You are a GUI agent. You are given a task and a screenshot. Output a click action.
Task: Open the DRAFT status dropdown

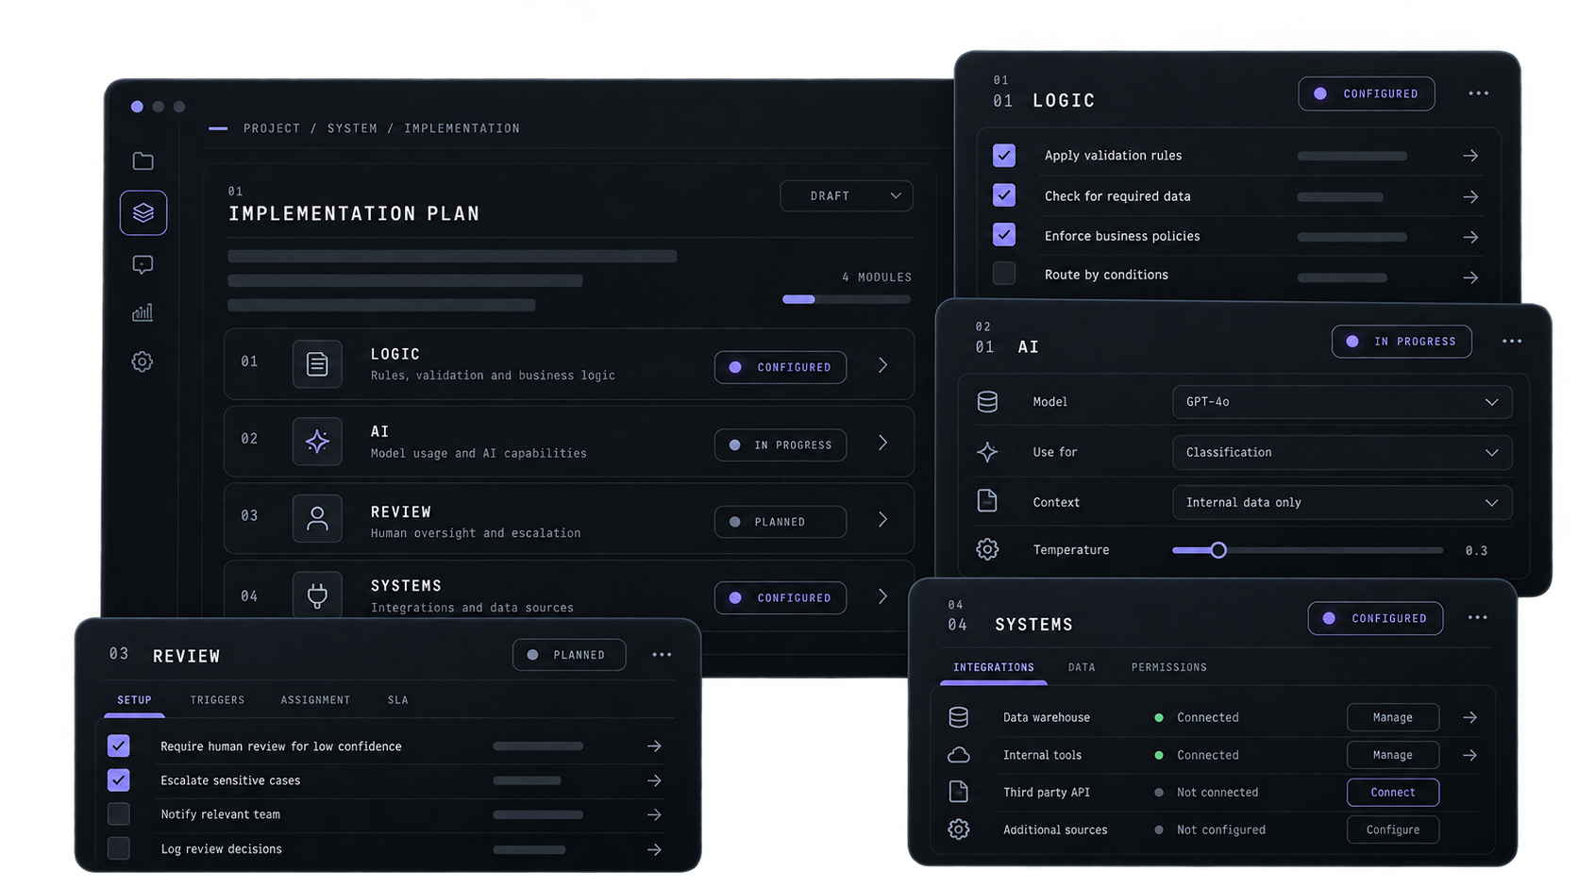coord(847,196)
